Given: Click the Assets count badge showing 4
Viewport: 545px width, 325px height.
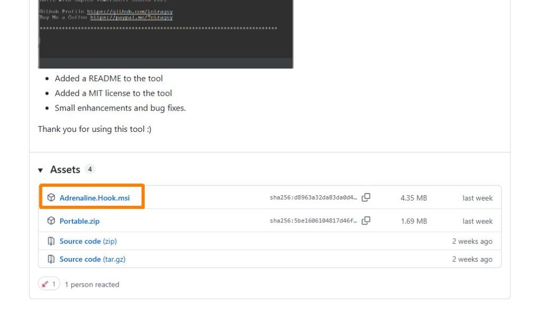Looking at the screenshot, I should (89, 170).
